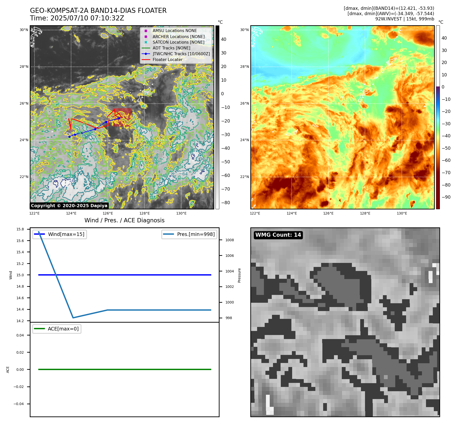Screen dimensions: 457x426
Task: Click the 1004 tick on the Pressure axis
Action: 230,271
